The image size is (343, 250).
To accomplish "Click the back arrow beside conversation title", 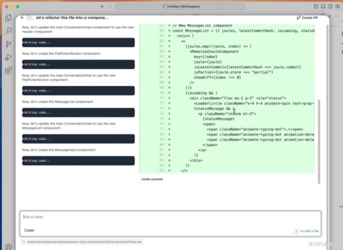I will pyautogui.click(x=22, y=18).
